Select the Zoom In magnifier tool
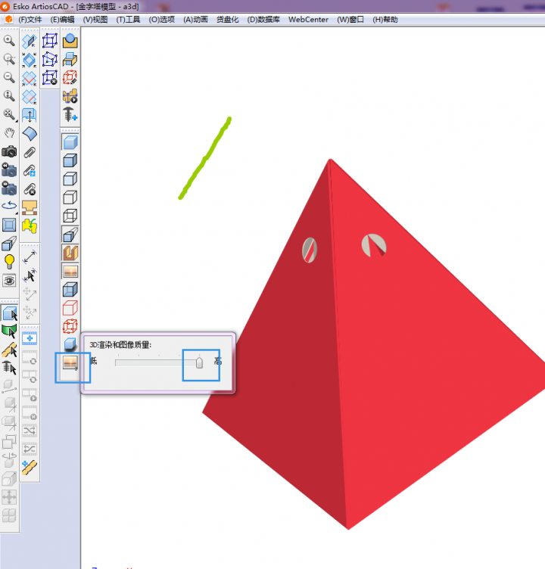The width and height of the screenshot is (545, 569). coord(10,41)
